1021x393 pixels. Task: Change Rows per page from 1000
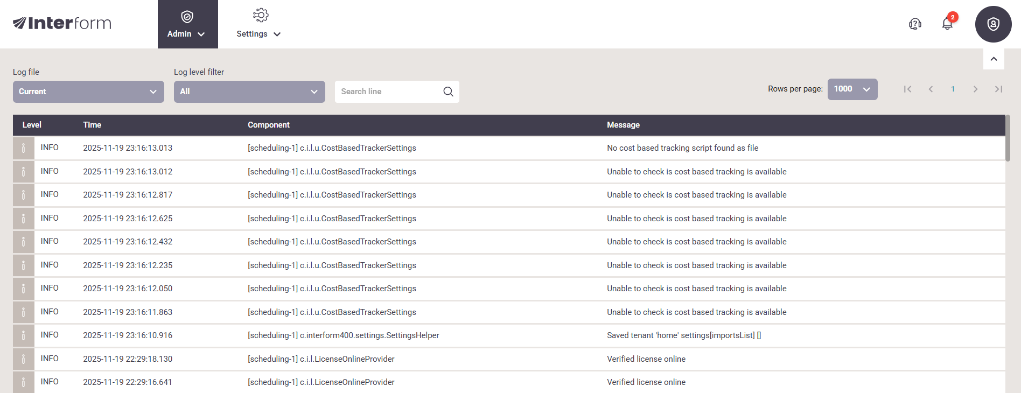click(x=852, y=89)
